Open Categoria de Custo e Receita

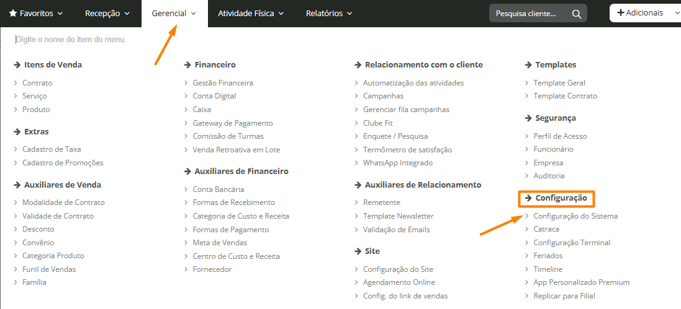[x=241, y=216]
